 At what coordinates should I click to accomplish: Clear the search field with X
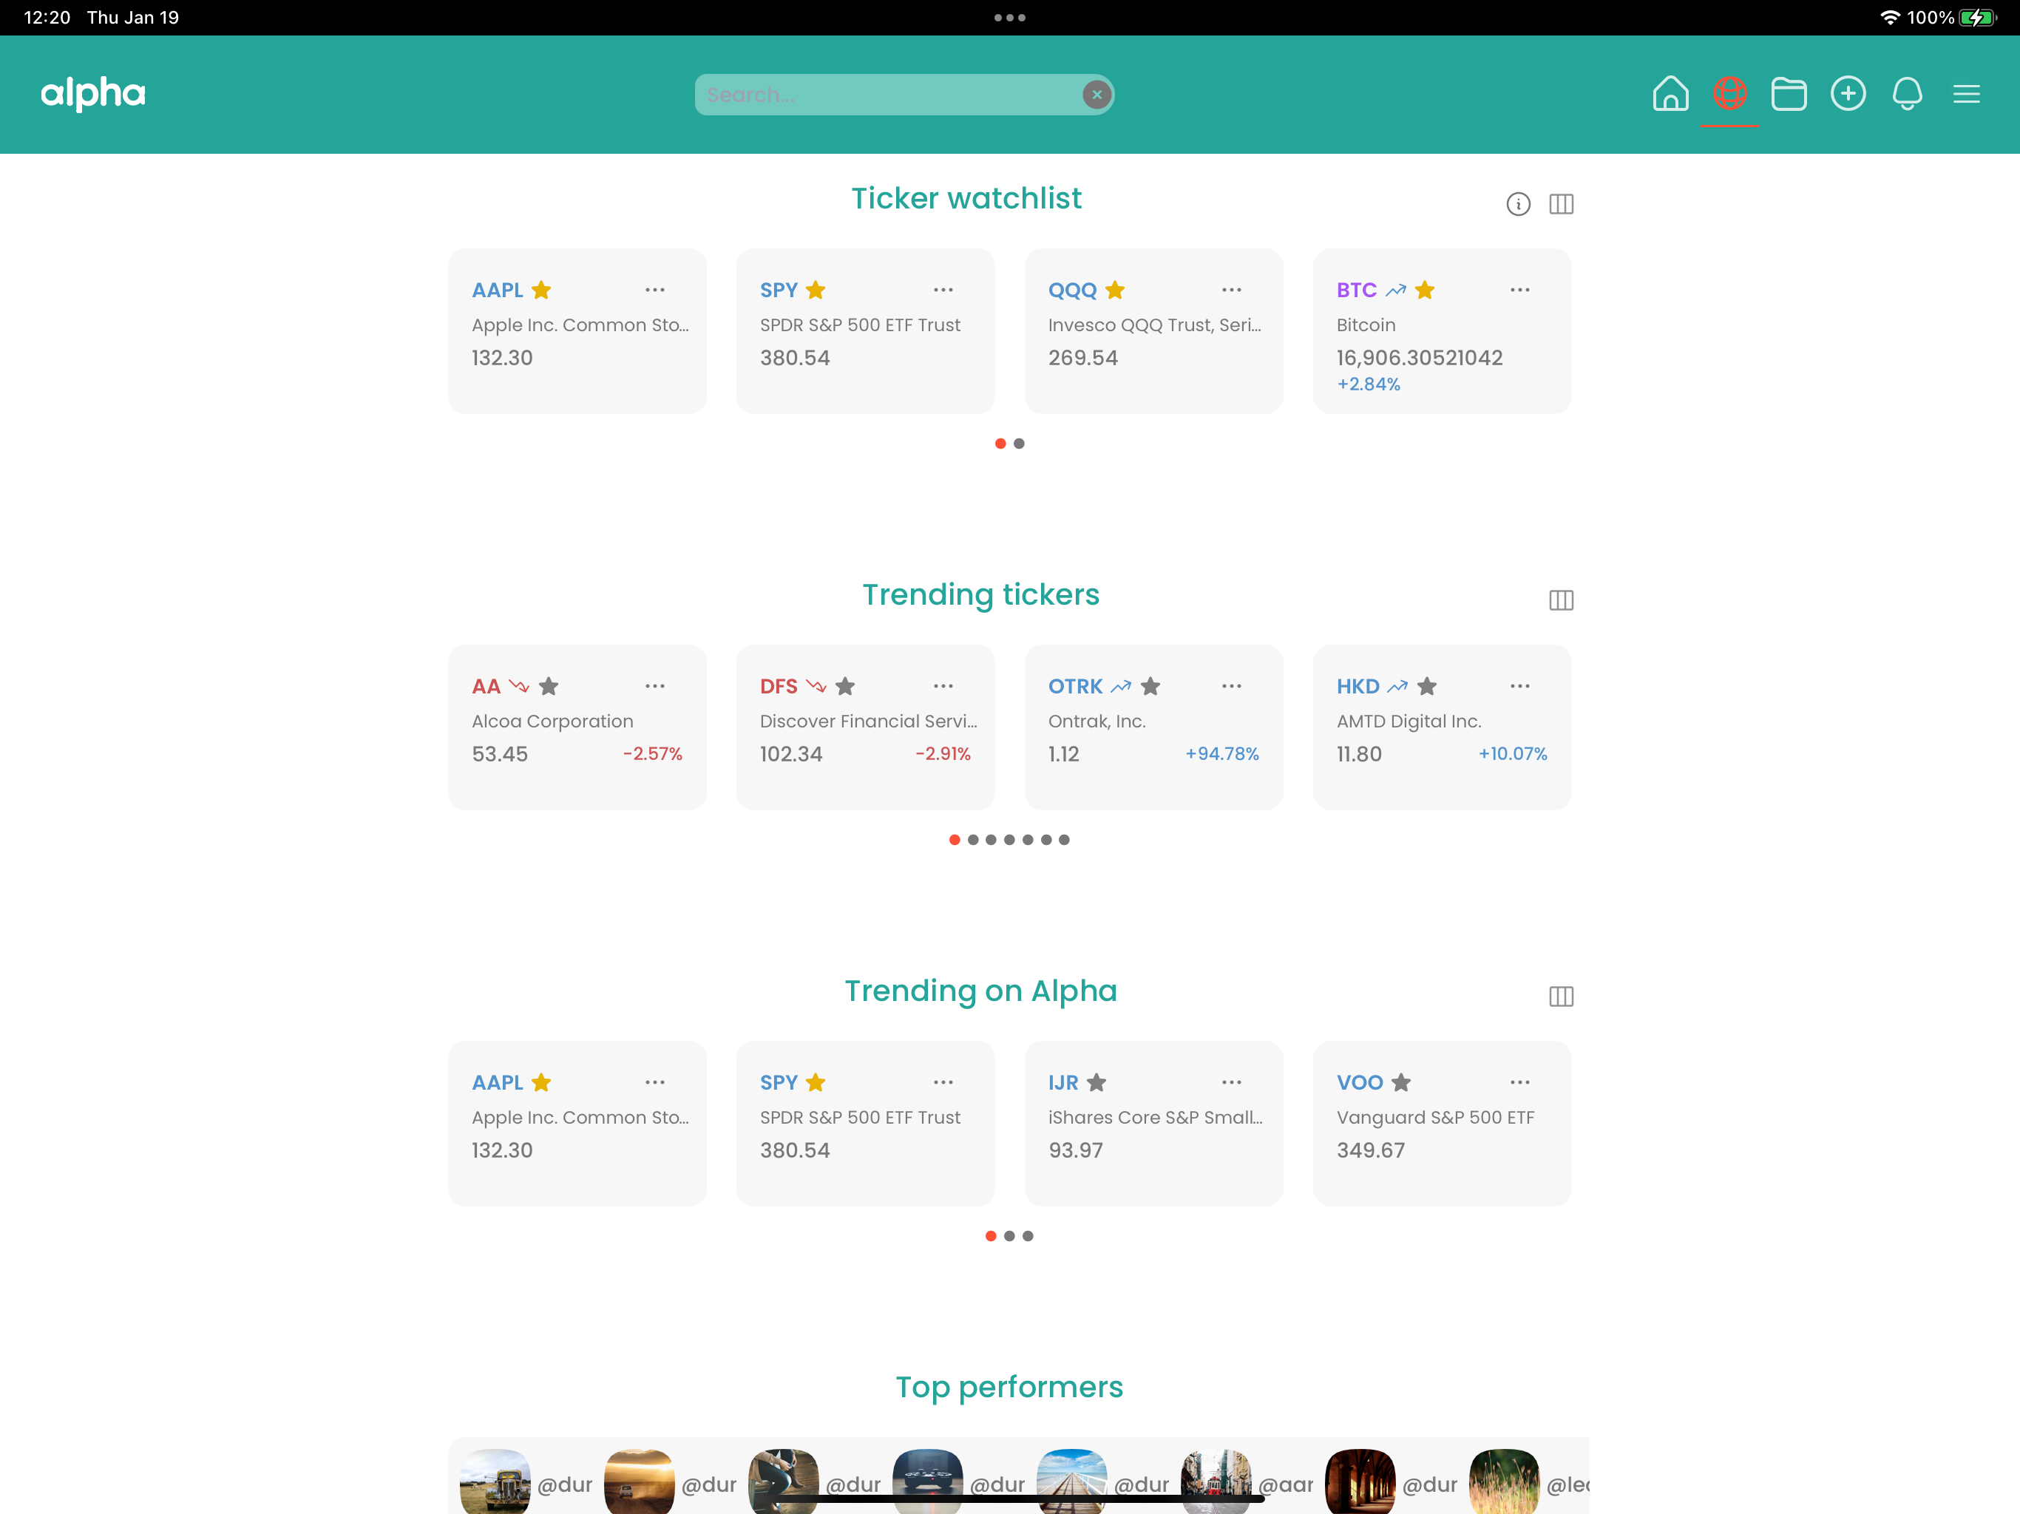pyautogui.click(x=1096, y=94)
